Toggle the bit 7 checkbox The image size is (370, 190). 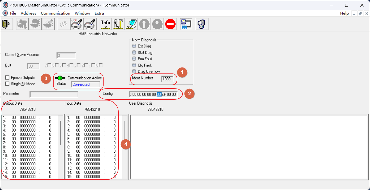(49, 65)
